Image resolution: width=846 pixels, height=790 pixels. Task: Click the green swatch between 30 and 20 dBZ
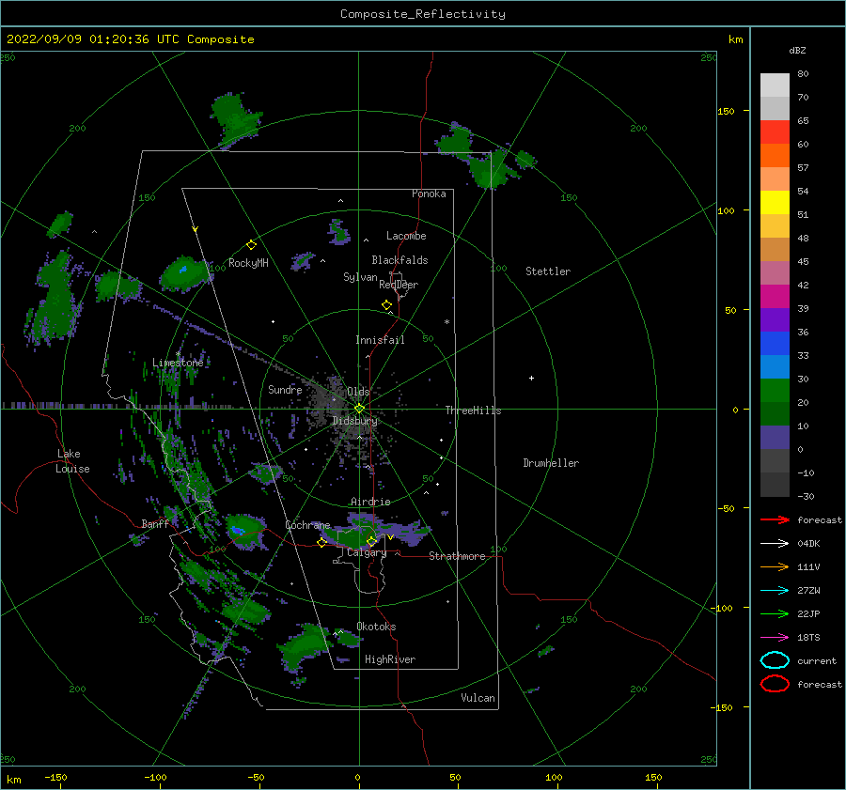[x=775, y=391]
